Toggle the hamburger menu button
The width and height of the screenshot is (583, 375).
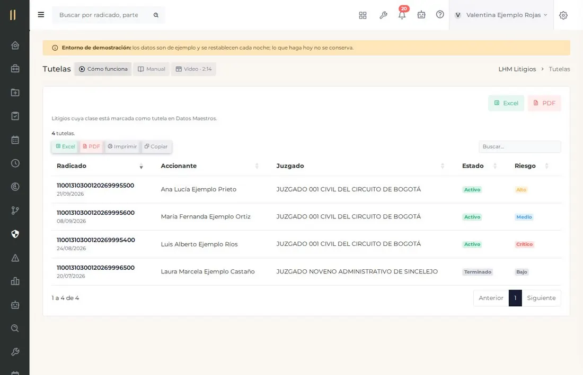[x=41, y=15]
